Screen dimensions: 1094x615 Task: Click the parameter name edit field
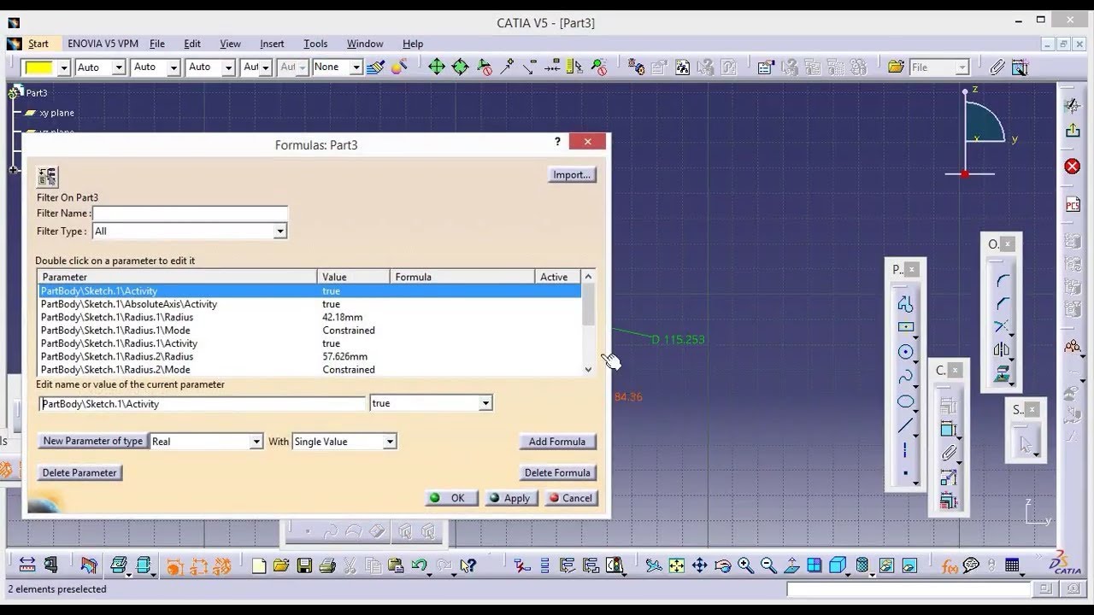[x=203, y=403]
